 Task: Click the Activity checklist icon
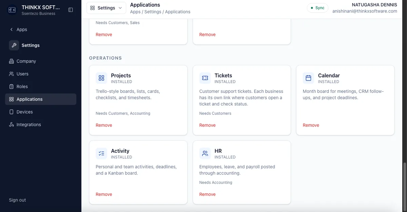coord(101,154)
